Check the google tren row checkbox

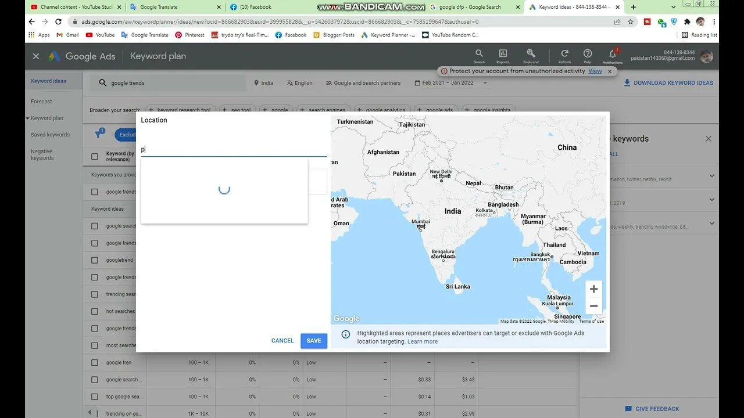95,363
